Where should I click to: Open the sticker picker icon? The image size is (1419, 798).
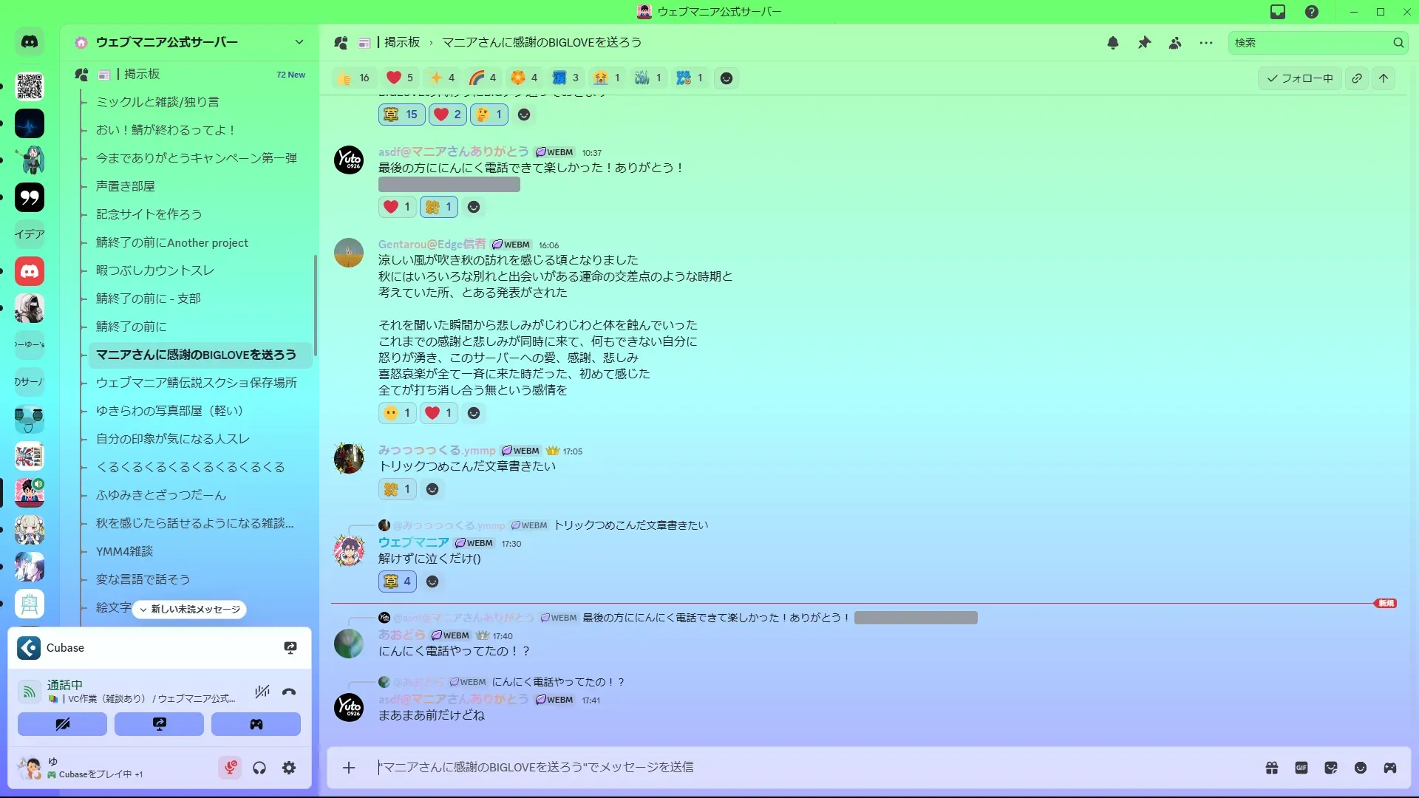pos(1331,768)
